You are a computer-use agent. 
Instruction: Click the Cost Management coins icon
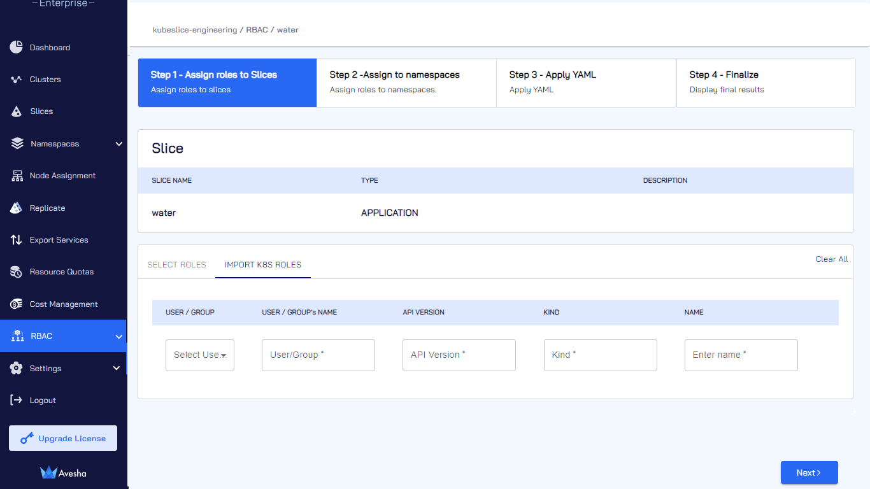pos(17,304)
